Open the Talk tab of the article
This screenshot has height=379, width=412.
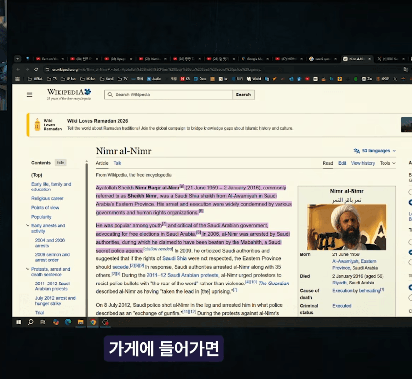117,163
